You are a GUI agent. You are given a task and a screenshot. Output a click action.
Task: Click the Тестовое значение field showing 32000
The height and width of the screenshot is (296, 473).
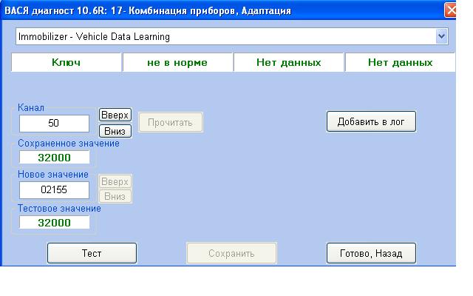coord(54,223)
